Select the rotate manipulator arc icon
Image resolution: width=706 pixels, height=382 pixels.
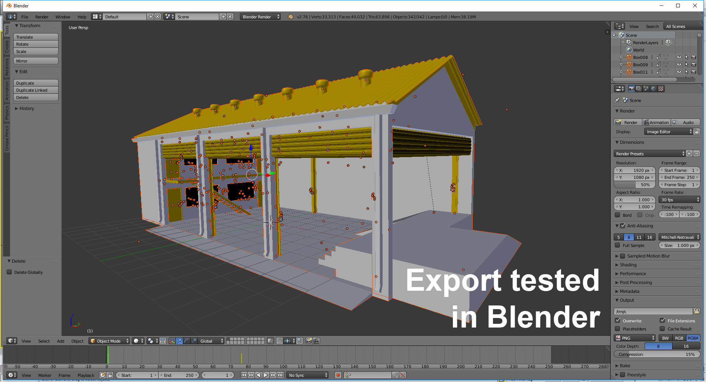coord(187,341)
